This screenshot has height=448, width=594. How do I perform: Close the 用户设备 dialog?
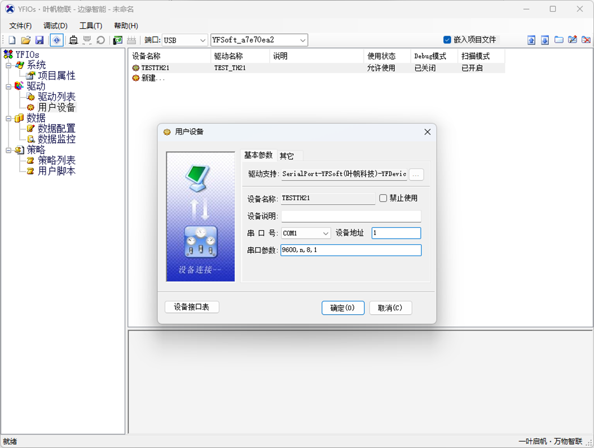[428, 132]
